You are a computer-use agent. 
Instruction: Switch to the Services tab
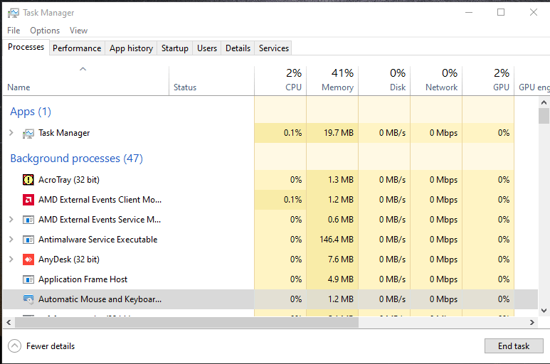click(274, 48)
